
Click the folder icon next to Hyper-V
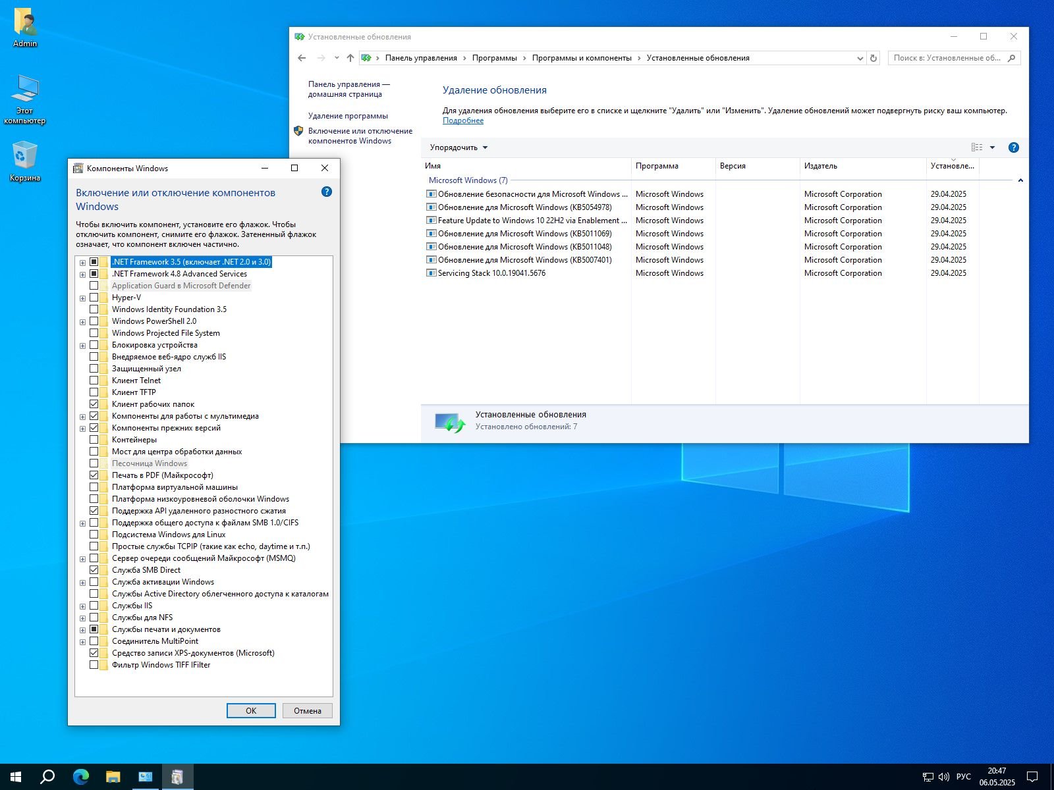click(104, 298)
